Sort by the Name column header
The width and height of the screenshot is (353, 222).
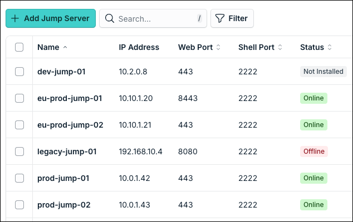48,47
